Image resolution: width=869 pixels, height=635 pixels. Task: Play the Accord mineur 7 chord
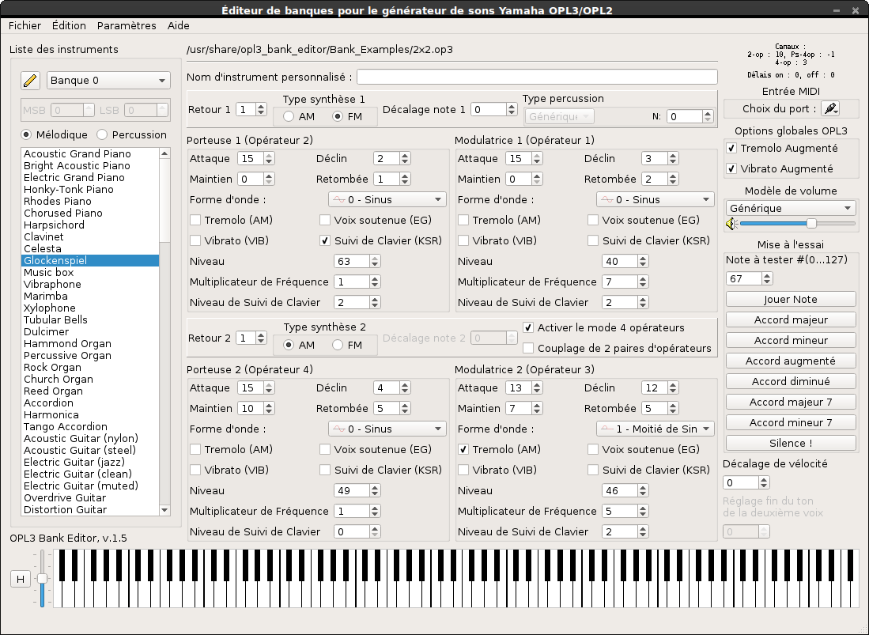coord(790,422)
